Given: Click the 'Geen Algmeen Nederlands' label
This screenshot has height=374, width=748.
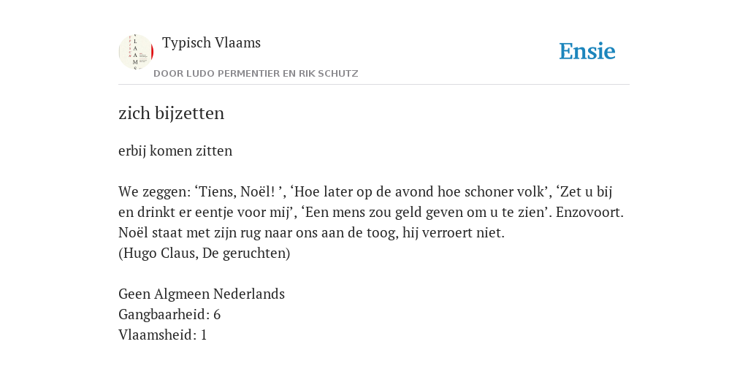Looking at the screenshot, I should pyautogui.click(x=202, y=294).
